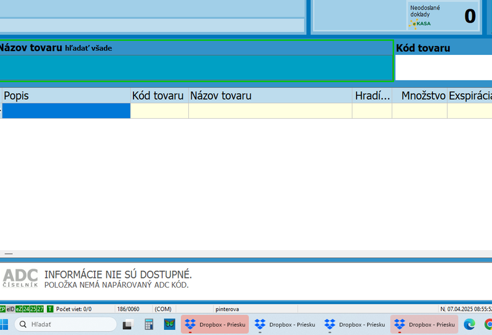
Task: Switch to the last highlighted Dropbox taskbar window
Action: pyautogui.click(x=424, y=324)
